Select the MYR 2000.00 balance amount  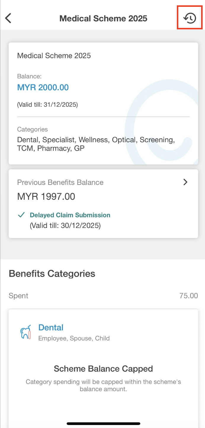click(43, 88)
